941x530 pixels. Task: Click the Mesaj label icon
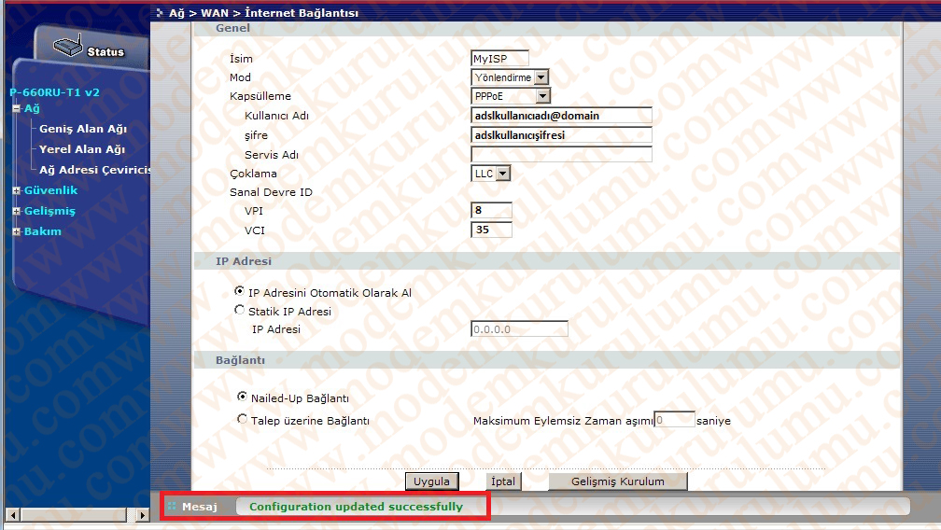click(172, 507)
